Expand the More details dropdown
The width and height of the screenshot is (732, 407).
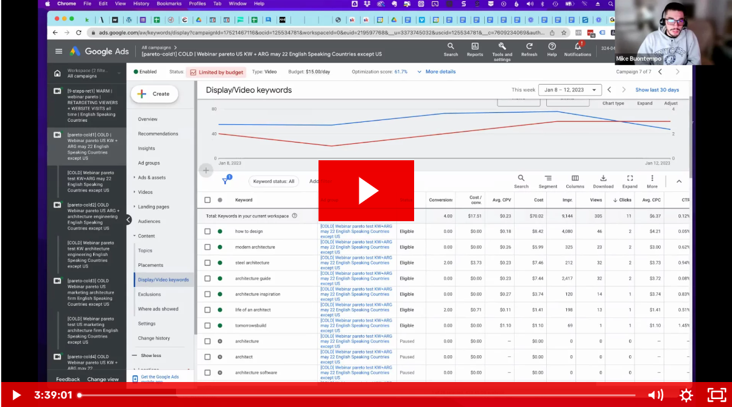436,72
